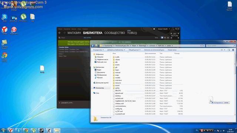Select the maps folder in file list
This screenshot has height=133, width=237.
(x=117, y=75)
